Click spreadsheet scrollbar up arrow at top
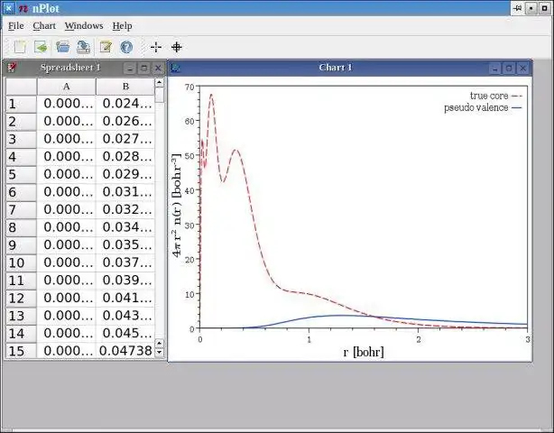Image resolution: width=554 pixels, height=433 pixels. pos(160,83)
